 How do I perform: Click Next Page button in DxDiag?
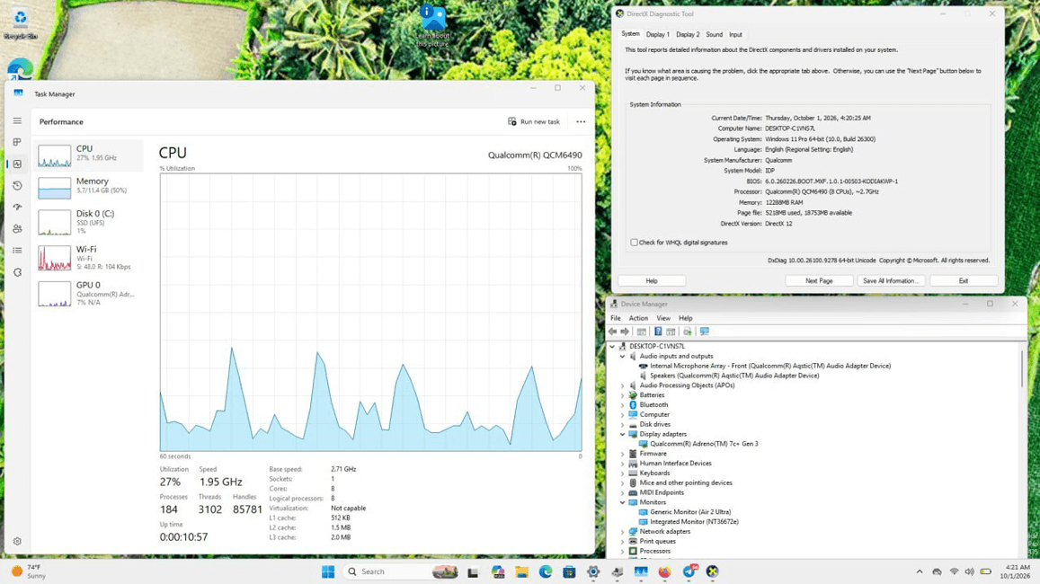(x=819, y=281)
